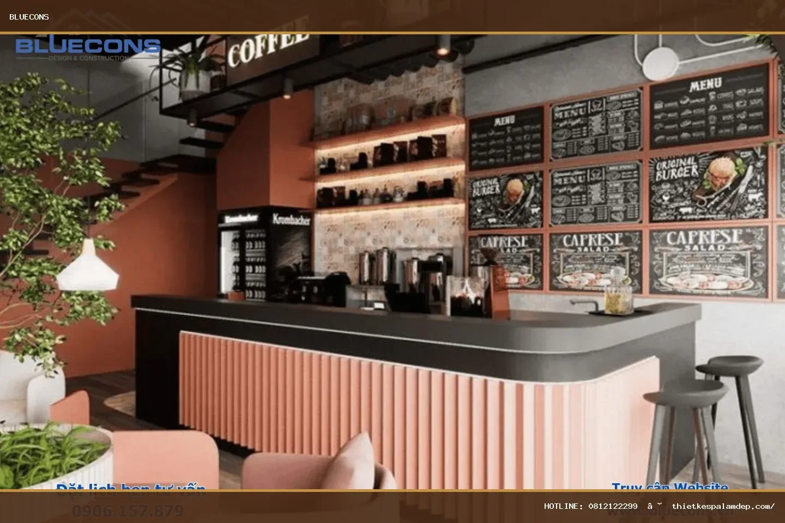785x523 pixels.
Task: Open the thietkespalamdep.com/ link
Action: click(723, 506)
